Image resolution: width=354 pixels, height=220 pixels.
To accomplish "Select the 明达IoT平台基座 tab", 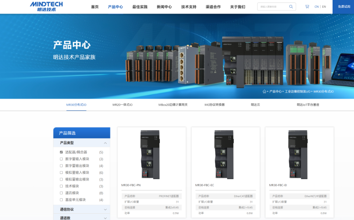I will 308,105.
